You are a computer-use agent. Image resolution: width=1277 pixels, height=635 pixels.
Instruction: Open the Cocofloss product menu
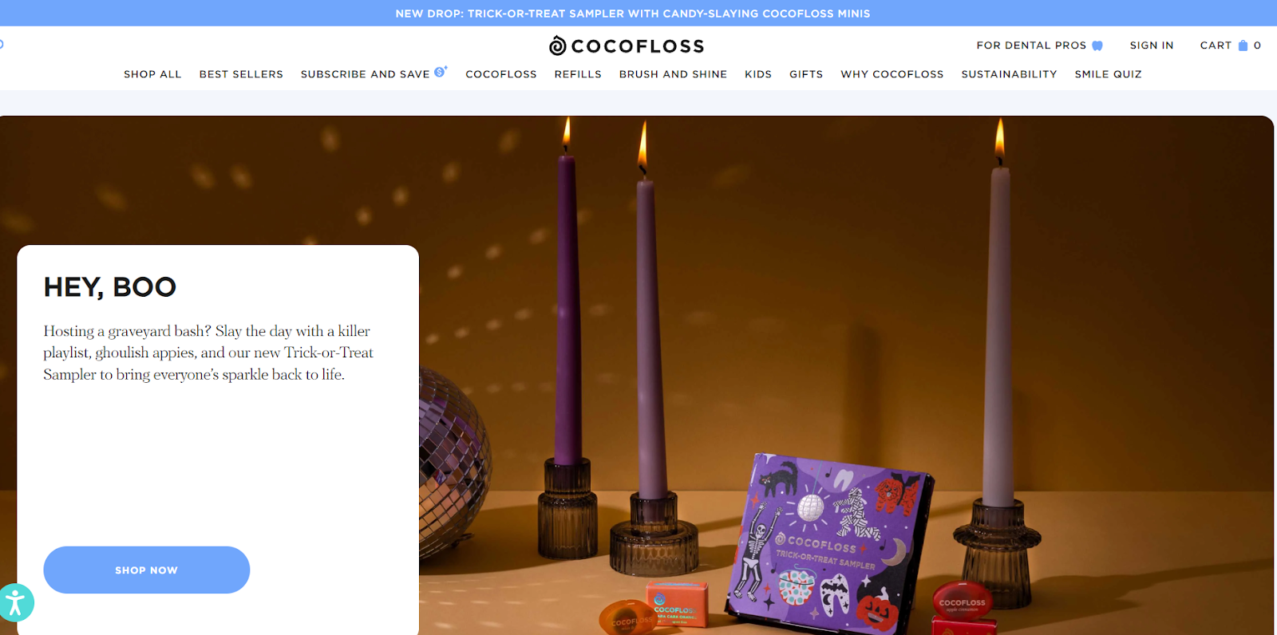click(x=501, y=74)
